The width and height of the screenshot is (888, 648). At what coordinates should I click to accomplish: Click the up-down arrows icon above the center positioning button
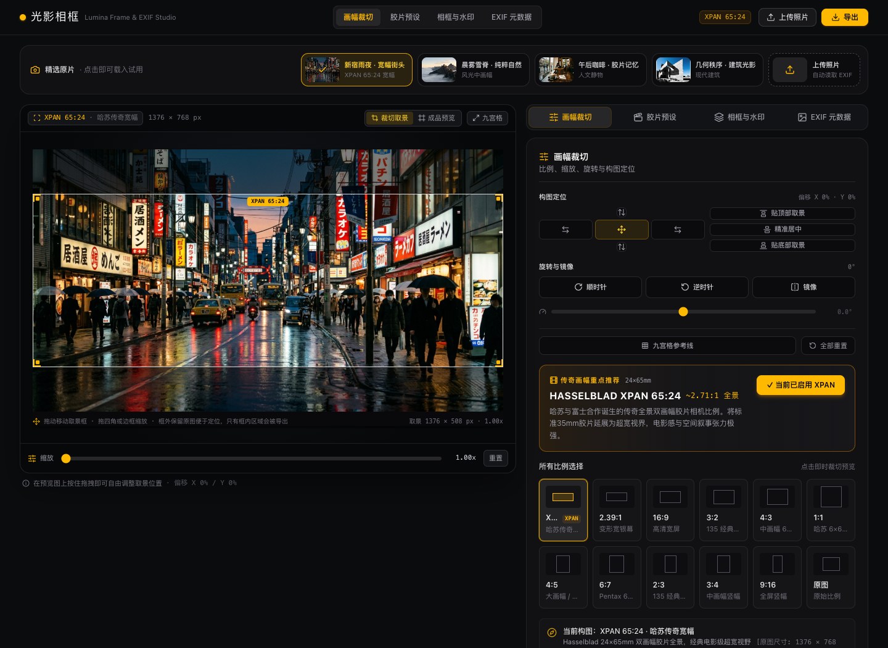pyautogui.click(x=622, y=212)
